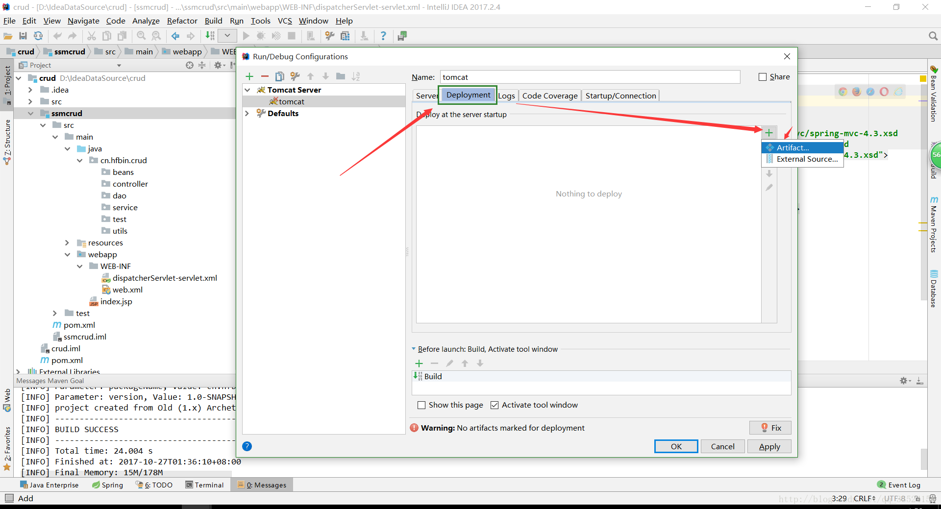Click the Name input field
The width and height of the screenshot is (941, 509).
click(x=590, y=77)
